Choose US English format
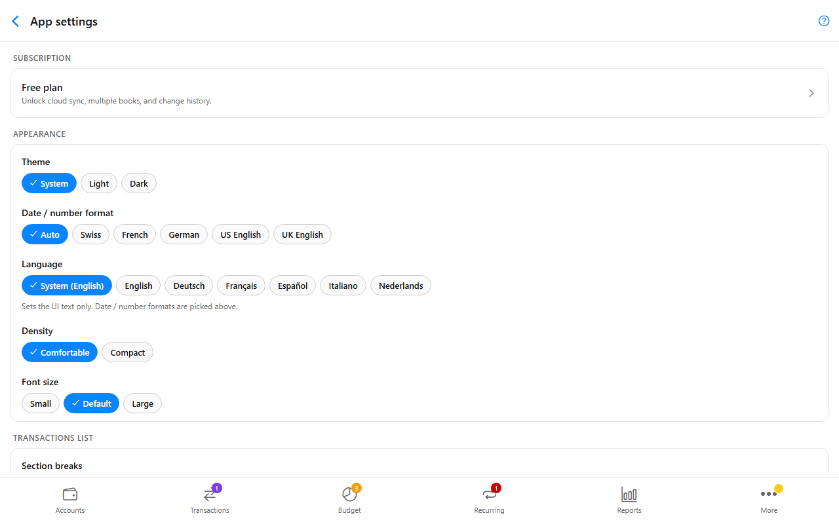 241,234
